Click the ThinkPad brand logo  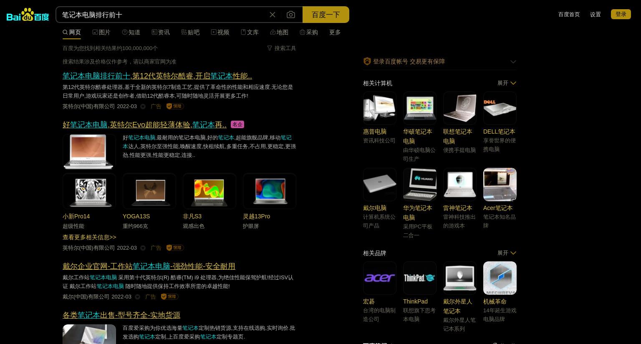420,278
